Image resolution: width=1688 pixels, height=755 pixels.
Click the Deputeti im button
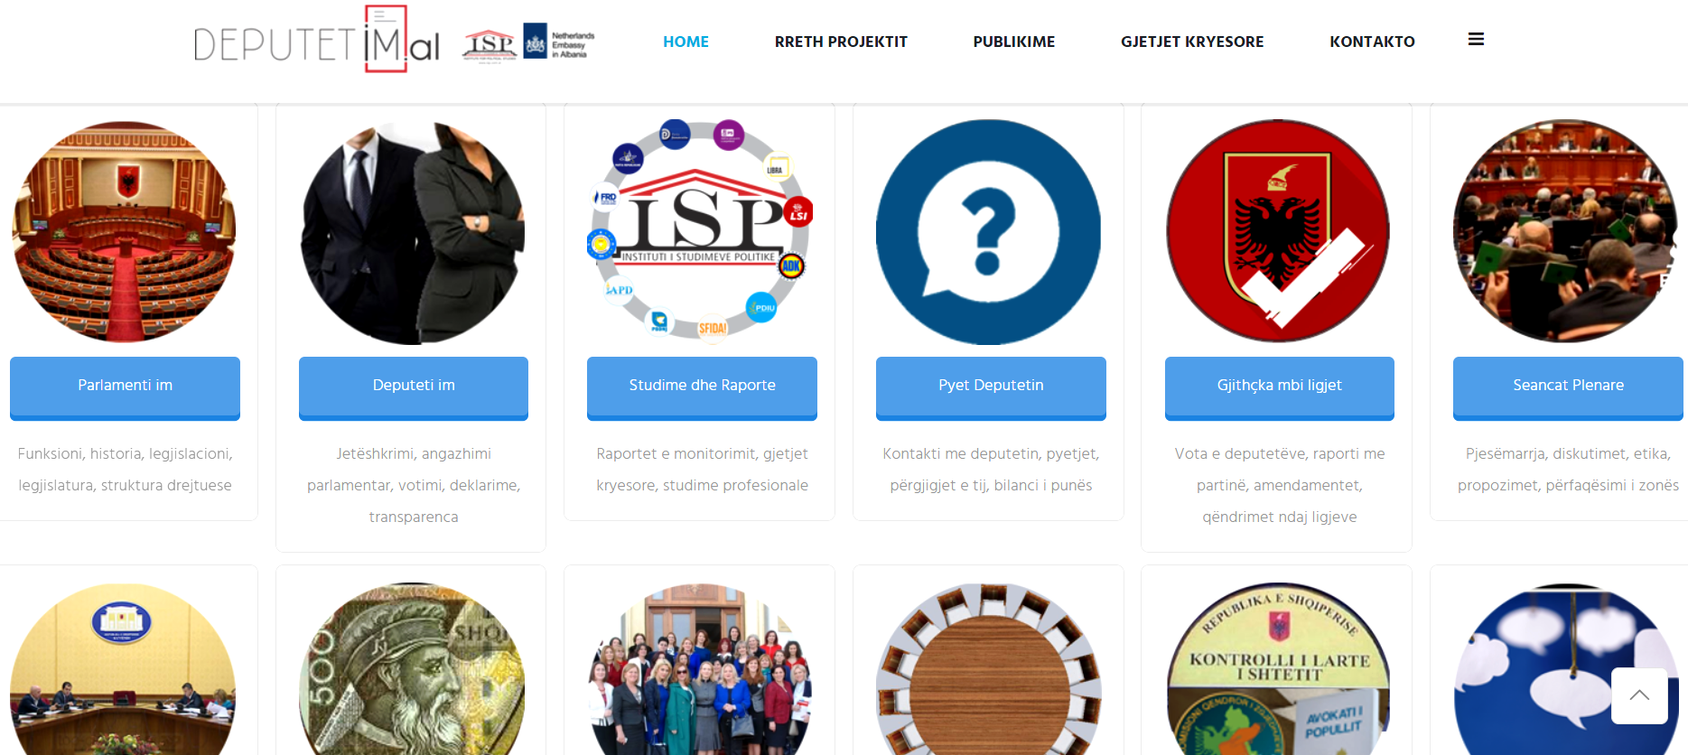(414, 387)
